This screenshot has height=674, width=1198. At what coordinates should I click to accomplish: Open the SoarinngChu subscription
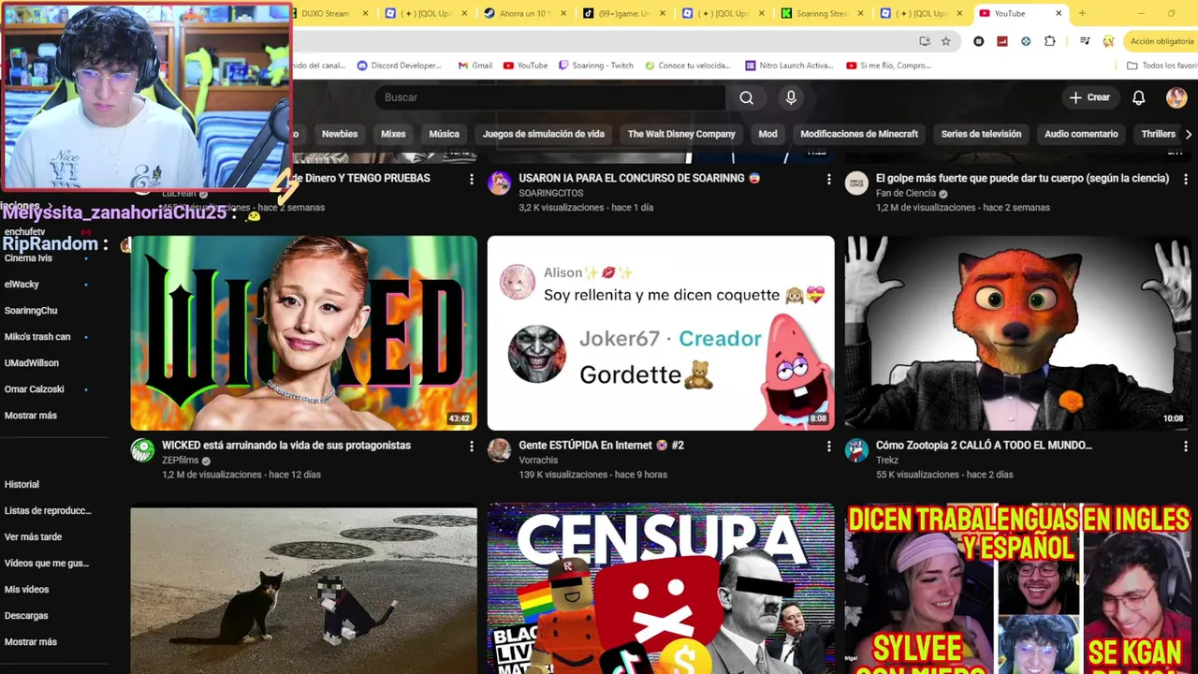tap(31, 310)
